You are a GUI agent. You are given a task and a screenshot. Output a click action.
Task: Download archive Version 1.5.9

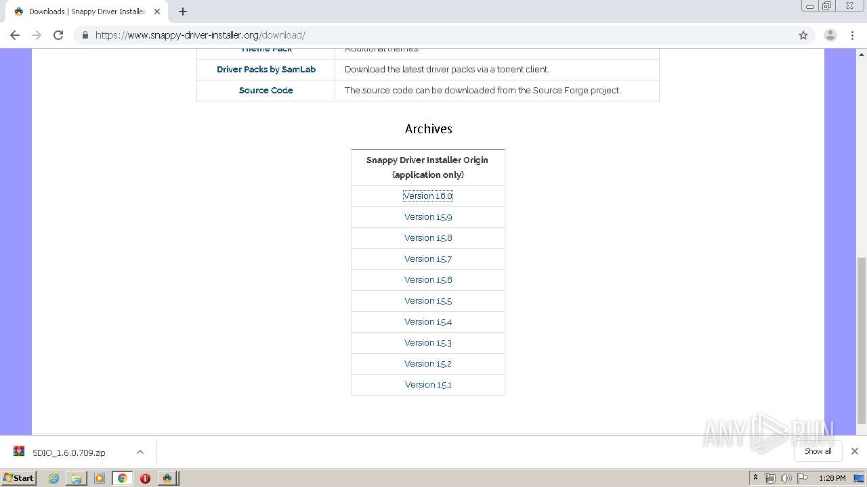(x=428, y=216)
